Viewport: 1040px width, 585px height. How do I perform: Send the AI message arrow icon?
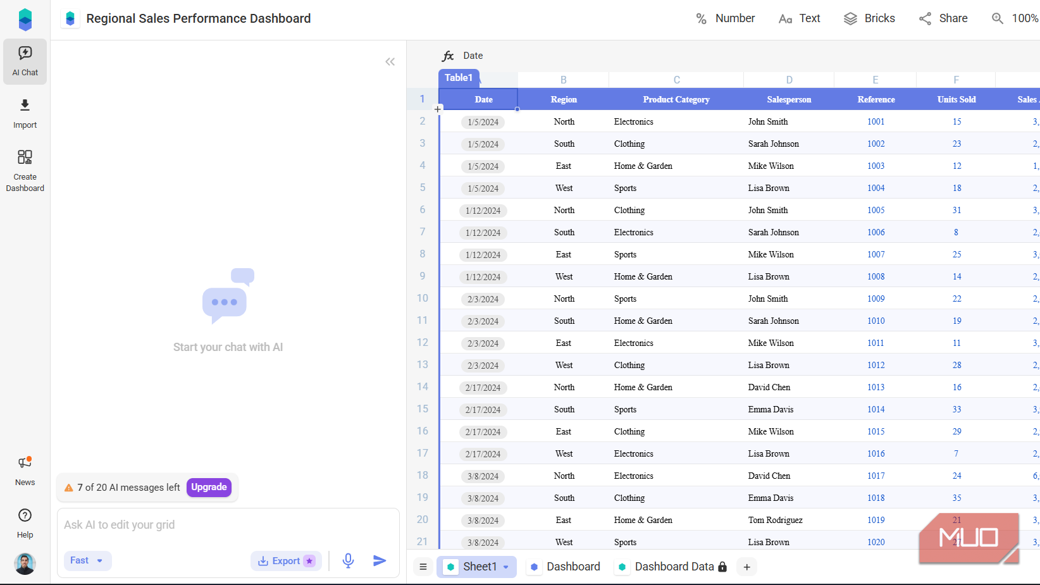380,560
